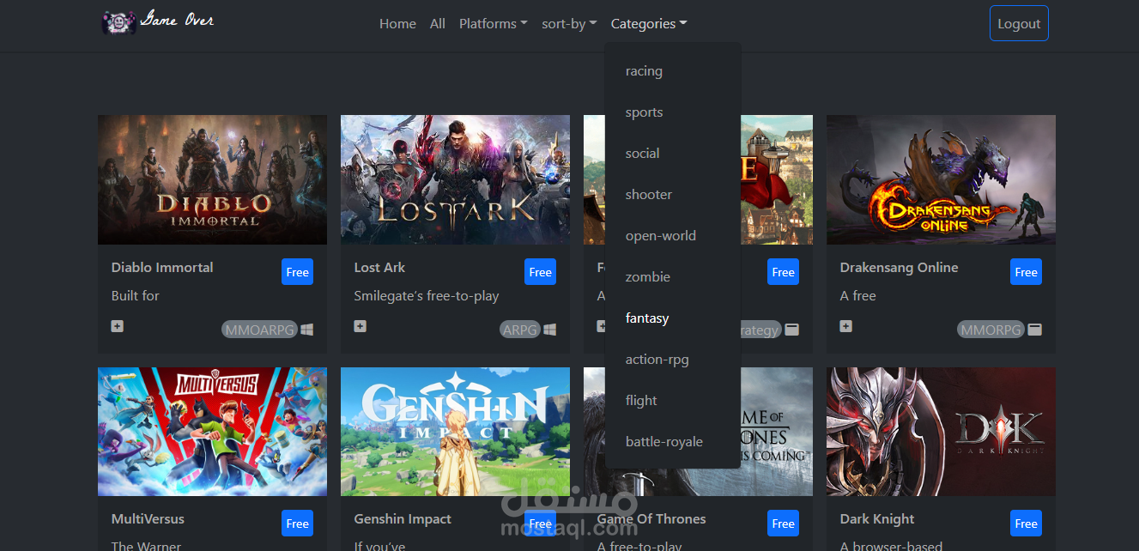1139x551 pixels.
Task: Select the open-world category
Action: pos(673,236)
